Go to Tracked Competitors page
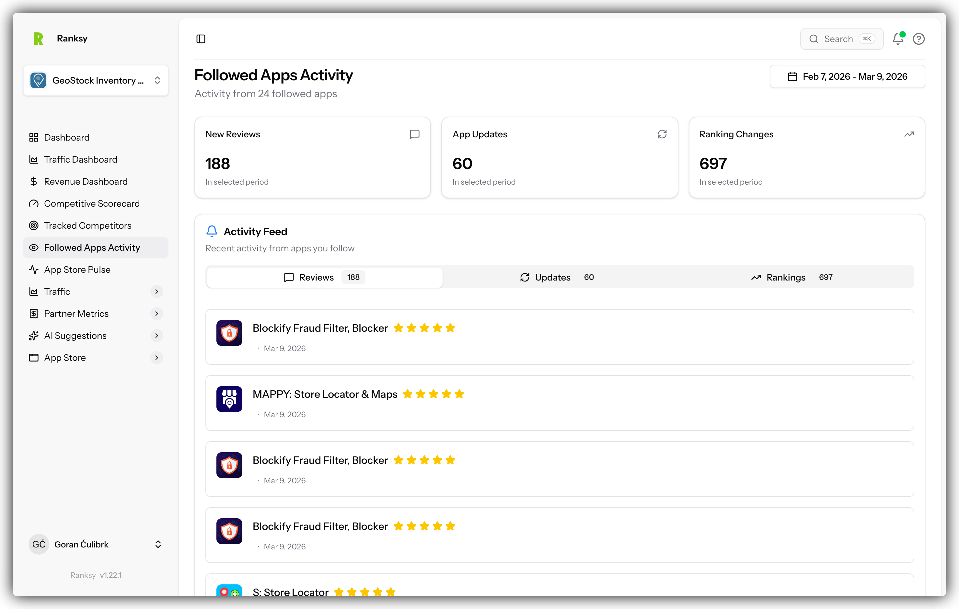Viewport: 959px width, 609px height. click(96, 225)
